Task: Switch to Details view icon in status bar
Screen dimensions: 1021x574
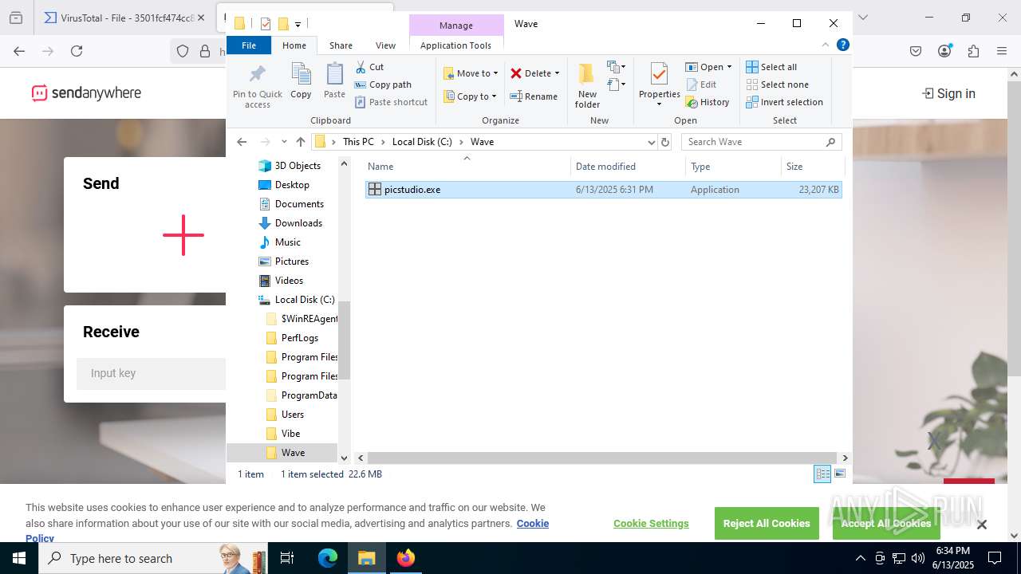Action: (x=822, y=474)
